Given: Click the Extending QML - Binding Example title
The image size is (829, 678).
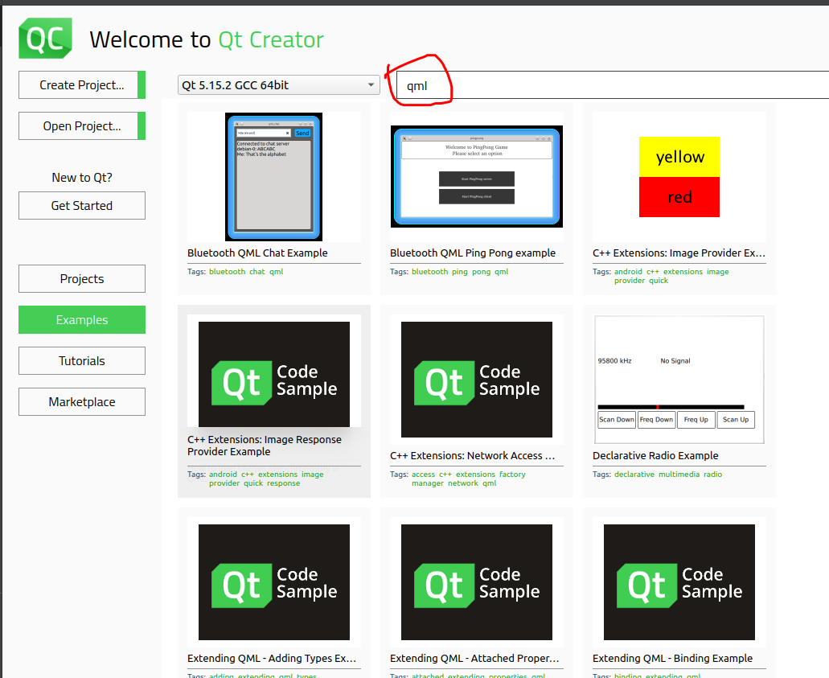Looking at the screenshot, I should (672, 658).
